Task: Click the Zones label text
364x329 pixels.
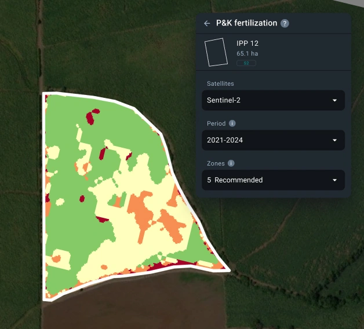Action: (216, 163)
